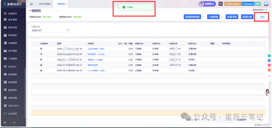This screenshot has width=272, height=128.
Task: Open 费用报销 module in sidebar
Action: 10,74
